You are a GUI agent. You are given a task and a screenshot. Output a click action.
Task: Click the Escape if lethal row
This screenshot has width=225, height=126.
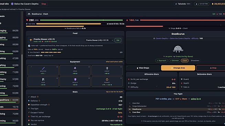pos(75,113)
